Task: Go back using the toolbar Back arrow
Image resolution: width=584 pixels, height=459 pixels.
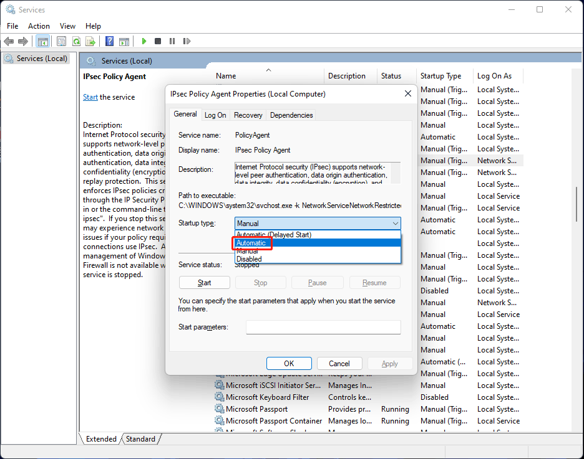Action: pos(9,41)
